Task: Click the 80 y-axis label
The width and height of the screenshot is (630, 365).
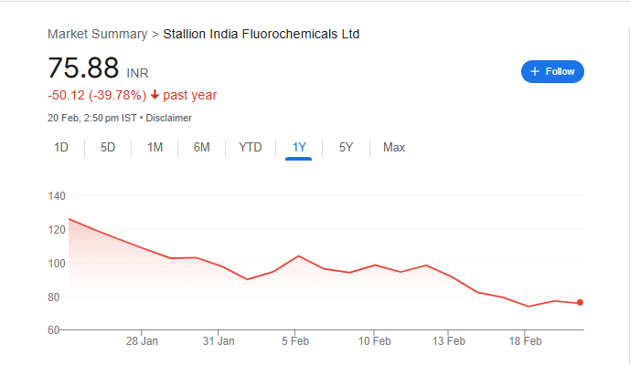Action: coord(54,297)
